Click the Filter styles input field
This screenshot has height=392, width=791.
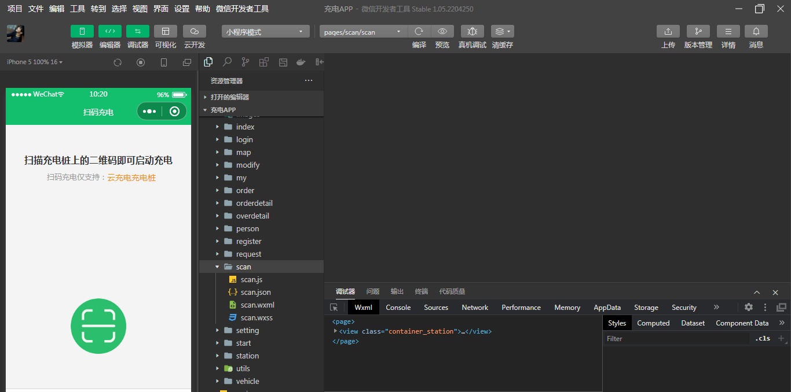click(x=676, y=339)
